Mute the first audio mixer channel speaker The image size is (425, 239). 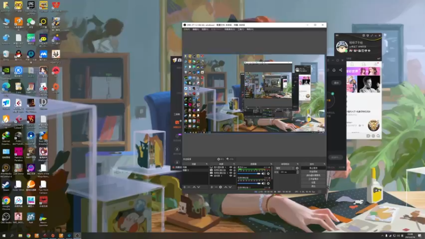point(263,174)
